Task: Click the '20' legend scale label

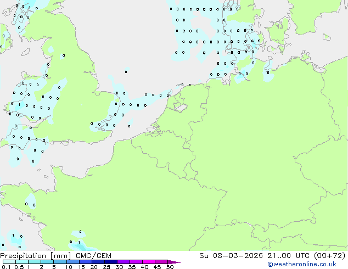Action: coord(94,267)
